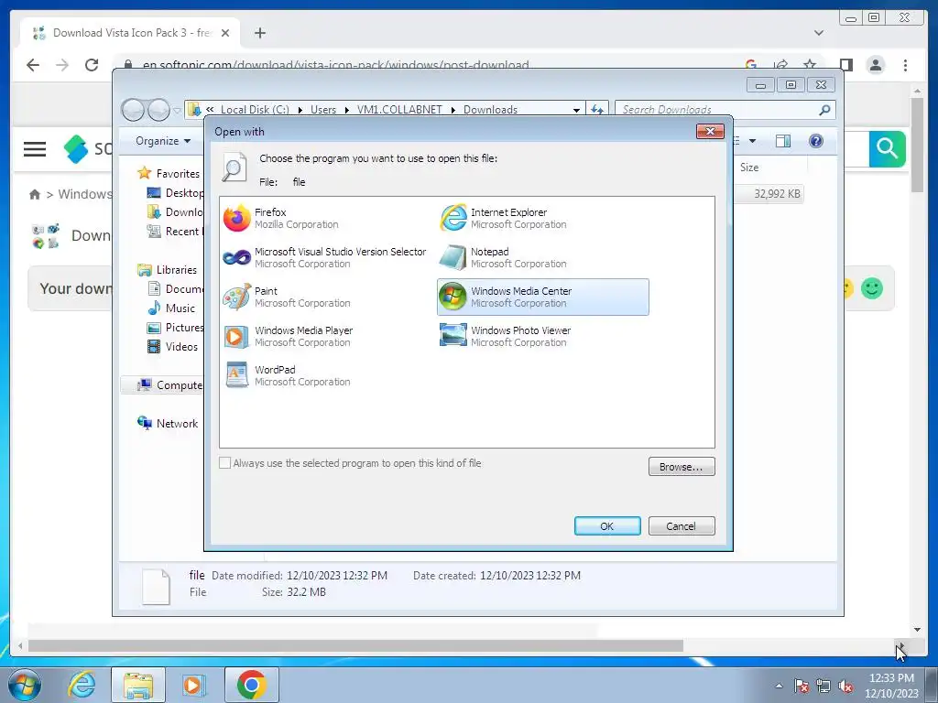Viewport: 938px width, 703px height.
Task: Refresh the Downloads folder view
Action: tap(597, 110)
